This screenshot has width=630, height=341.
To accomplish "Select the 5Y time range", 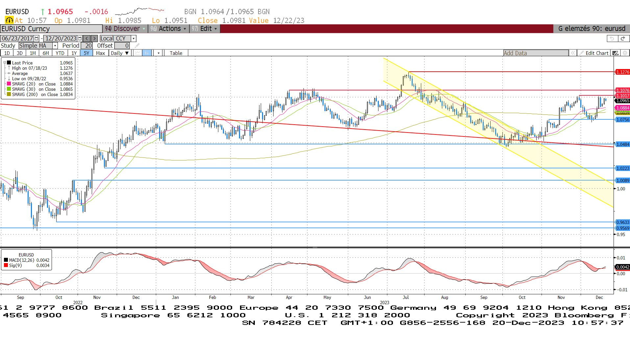I will (x=86, y=53).
